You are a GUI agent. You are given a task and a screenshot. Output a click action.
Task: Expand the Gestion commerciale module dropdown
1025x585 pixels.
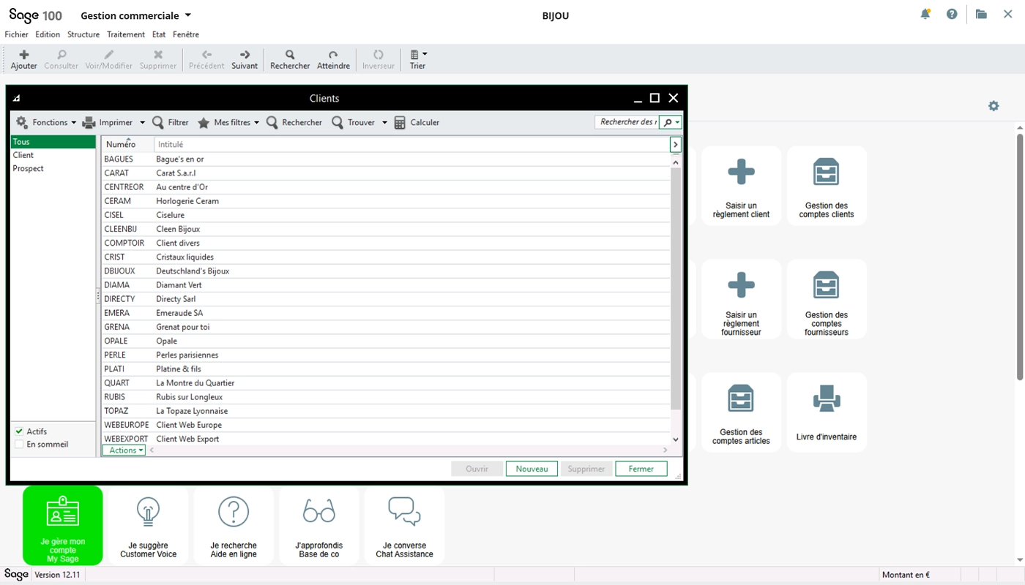[x=188, y=15]
